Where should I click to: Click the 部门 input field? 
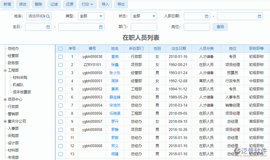click(x=144, y=27)
